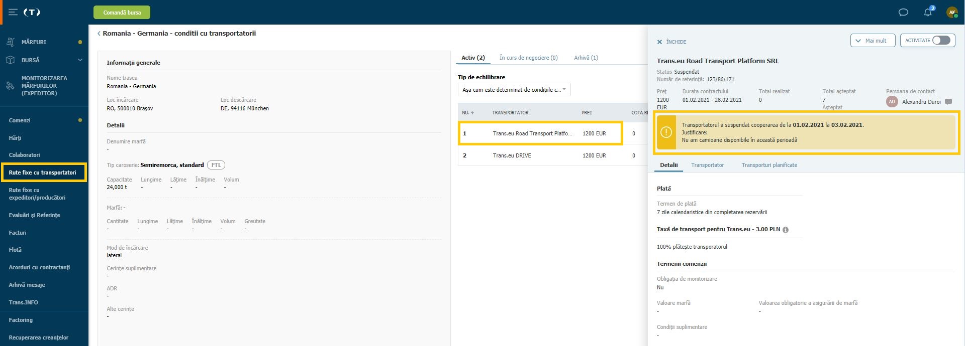The image size is (965, 346).
Task: Click the info icon beside 3.00 PLN
Action: pyautogui.click(x=786, y=230)
